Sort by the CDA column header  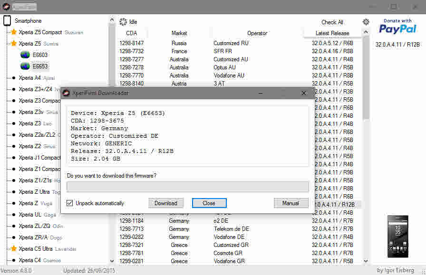click(x=132, y=33)
